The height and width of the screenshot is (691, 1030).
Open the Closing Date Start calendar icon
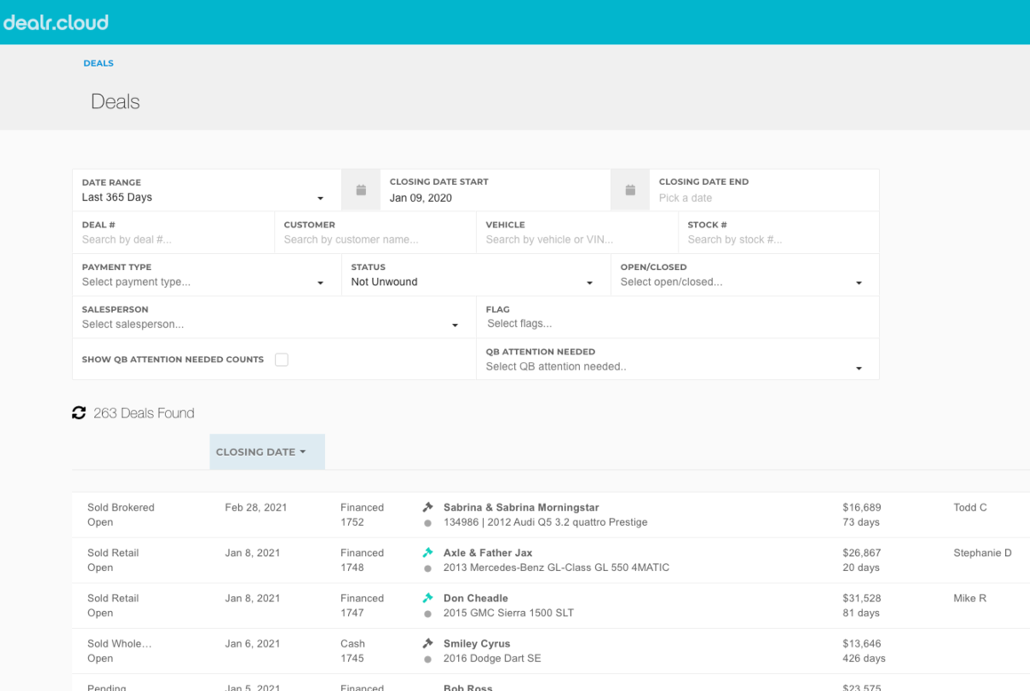(x=360, y=190)
